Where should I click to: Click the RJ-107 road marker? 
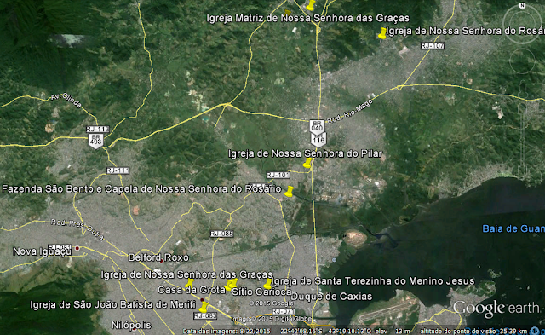point(433,45)
